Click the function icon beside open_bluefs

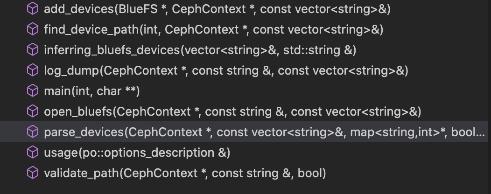(x=32, y=111)
